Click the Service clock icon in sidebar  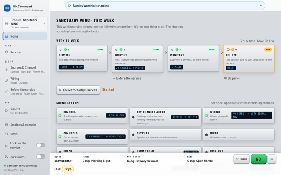7,52
